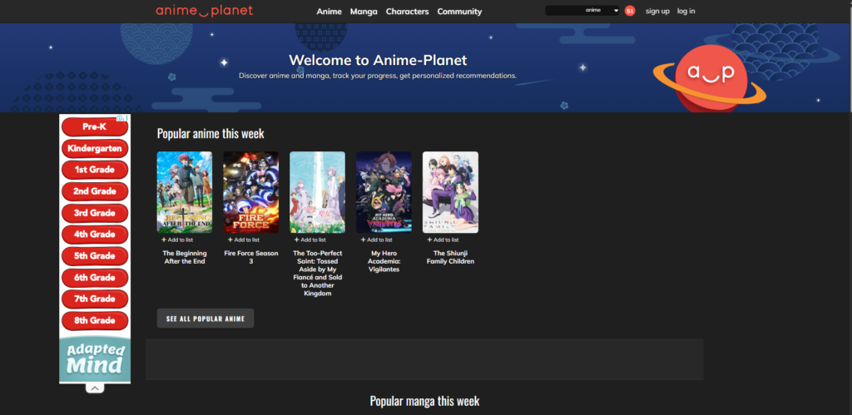Click the Fire Force Season 3 title
Screen dimensions: 852x415
coord(251,258)
